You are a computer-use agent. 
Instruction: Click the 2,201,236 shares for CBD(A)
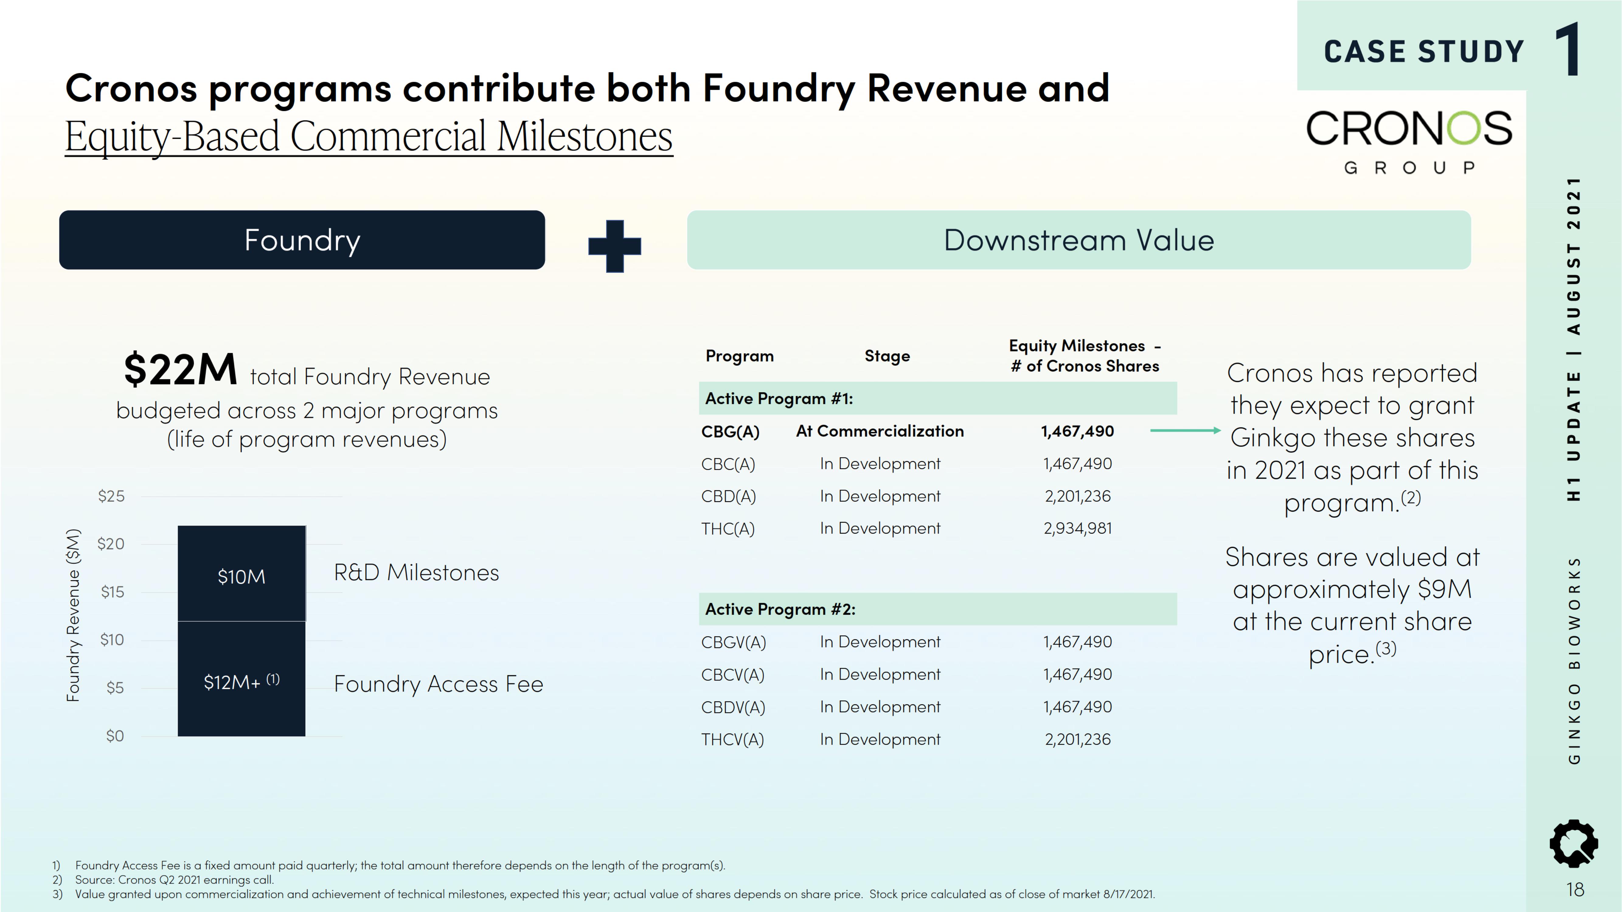click(x=1078, y=497)
